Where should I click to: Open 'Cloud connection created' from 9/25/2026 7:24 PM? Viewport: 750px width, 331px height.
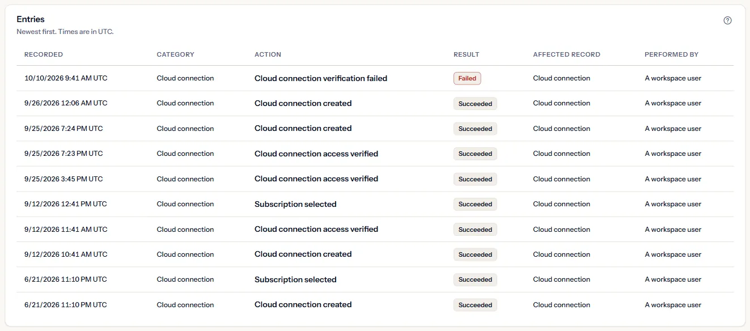click(303, 128)
